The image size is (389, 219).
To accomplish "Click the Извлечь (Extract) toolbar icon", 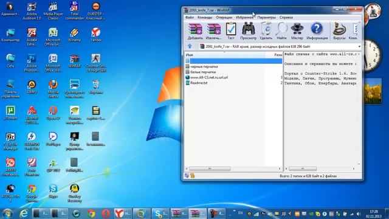I will (x=213, y=31).
